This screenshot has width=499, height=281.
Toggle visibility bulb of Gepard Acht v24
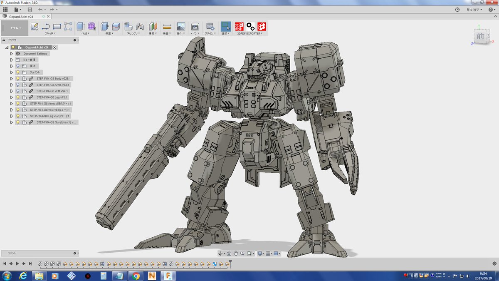13,47
